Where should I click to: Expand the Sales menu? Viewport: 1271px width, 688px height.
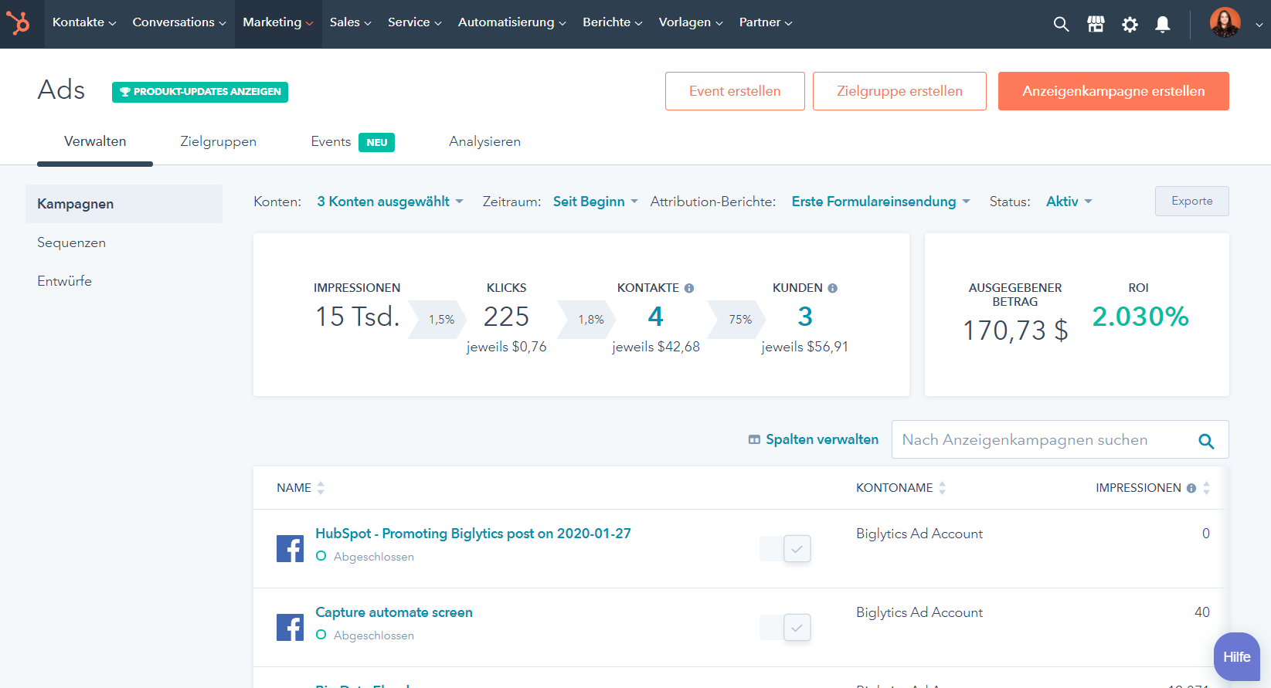coord(351,22)
